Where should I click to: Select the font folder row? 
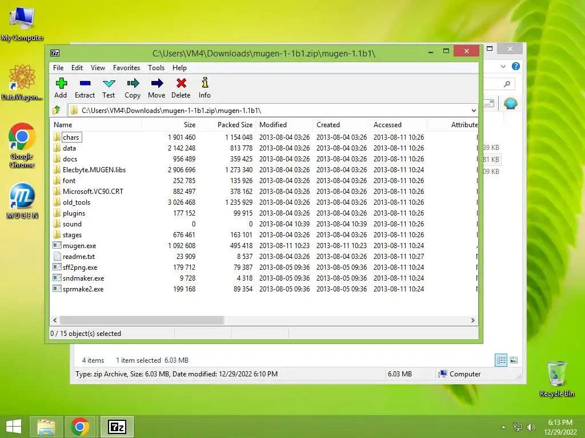click(264, 180)
